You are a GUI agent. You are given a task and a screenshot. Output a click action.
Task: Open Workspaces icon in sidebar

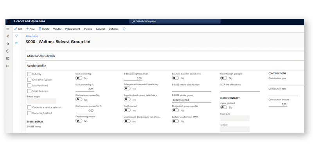(x=8, y=58)
